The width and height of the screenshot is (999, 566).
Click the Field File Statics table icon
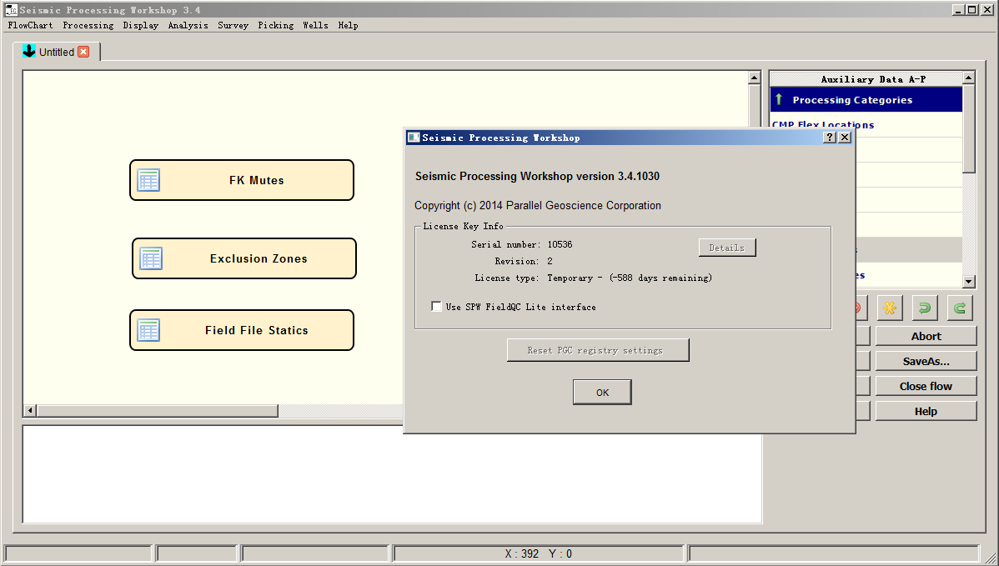148,330
